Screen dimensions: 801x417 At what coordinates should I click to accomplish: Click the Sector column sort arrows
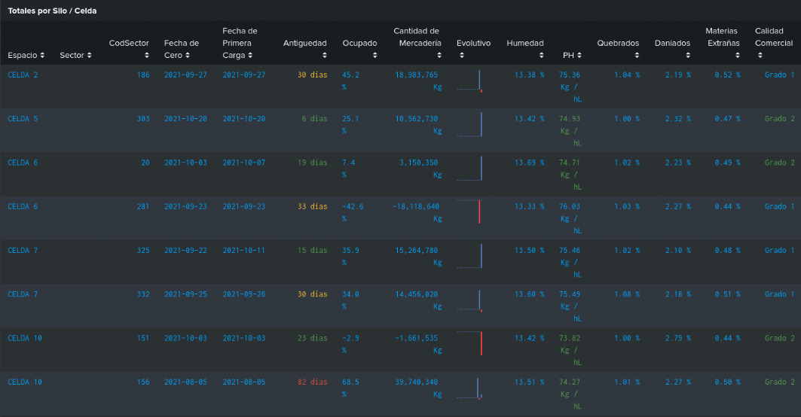pos(90,56)
